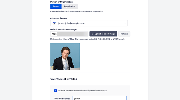Click the social share image preview thumbnail
The height and width of the screenshot is (100, 180).
pos(65,57)
